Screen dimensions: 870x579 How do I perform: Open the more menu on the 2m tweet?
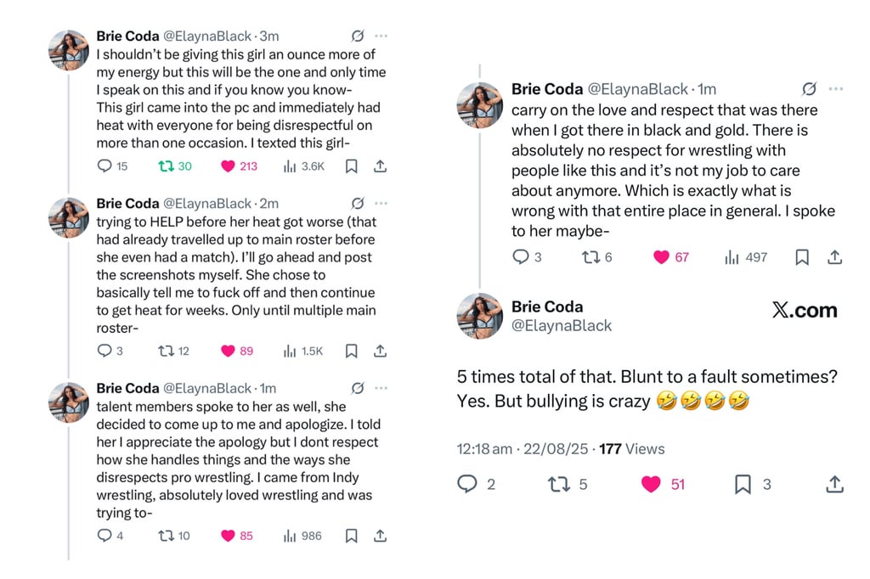(381, 204)
